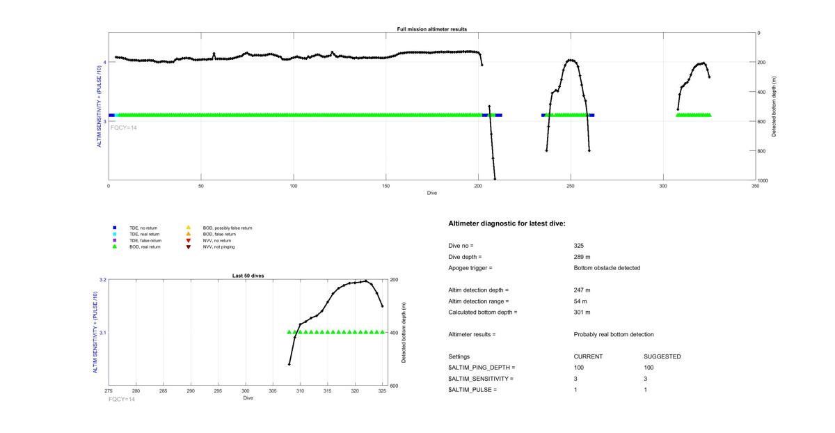This screenshot has height=433, width=835.
Task: Click the 3.2 tick on the last 50 dives sensitivity axis
Action: tap(103, 280)
